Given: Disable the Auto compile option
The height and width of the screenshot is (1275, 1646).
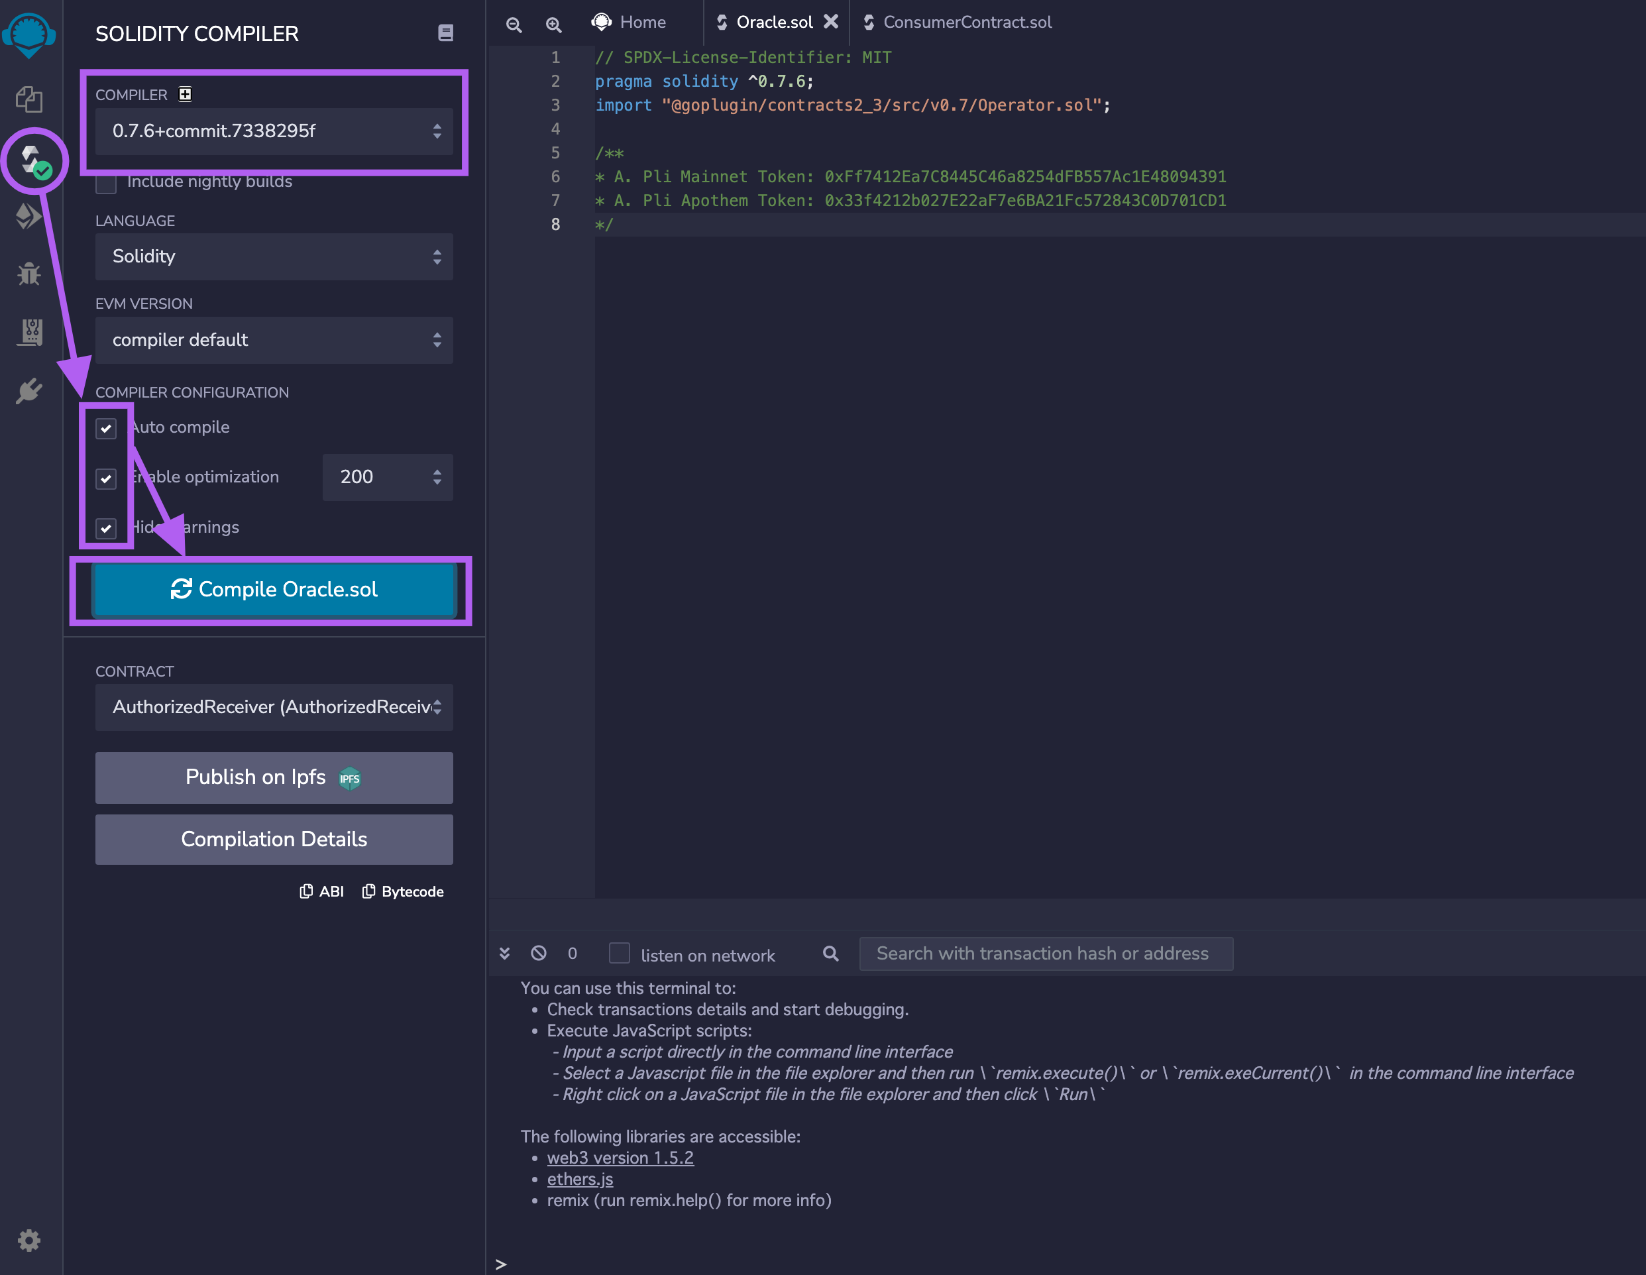Looking at the screenshot, I should [105, 427].
